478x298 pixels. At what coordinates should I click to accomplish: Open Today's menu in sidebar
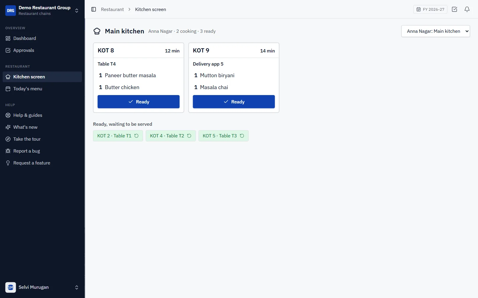coord(42,89)
